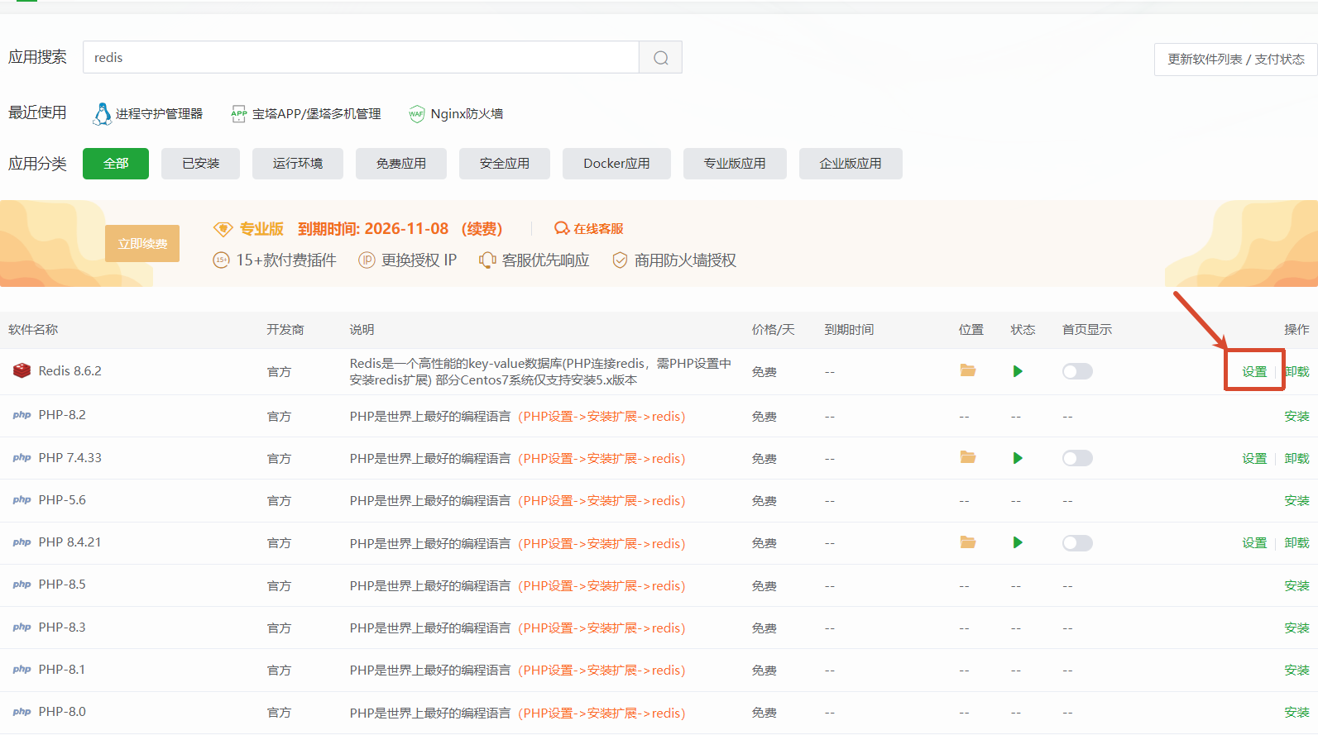Click the Redis 8.6.2 cube icon
The width and height of the screenshot is (1318, 735).
22,371
